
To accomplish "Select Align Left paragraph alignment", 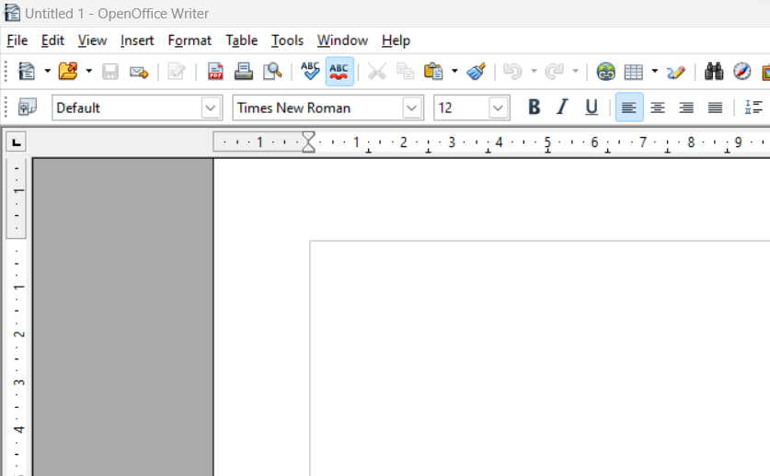I will pyautogui.click(x=629, y=107).
